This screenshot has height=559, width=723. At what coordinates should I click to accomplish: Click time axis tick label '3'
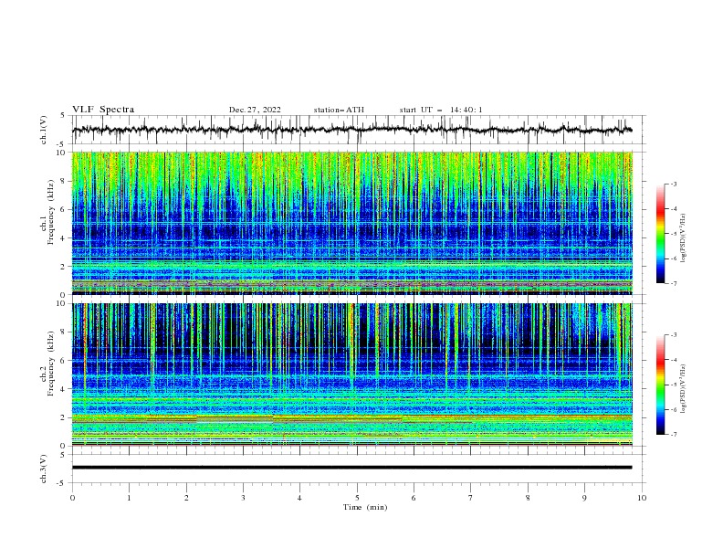coord(243,498)
